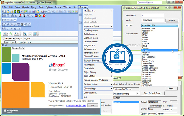
Task: Click the MeshCode column header
Action: click(10, 39)
